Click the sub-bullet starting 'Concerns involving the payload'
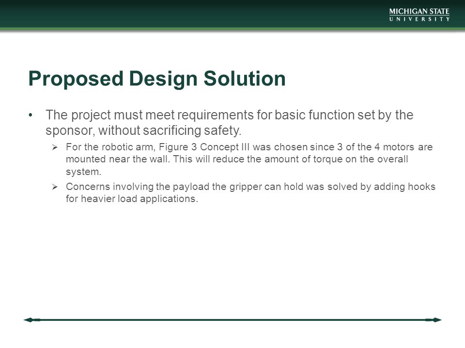The width and height of the screenshot is (465, 348). 250,193
